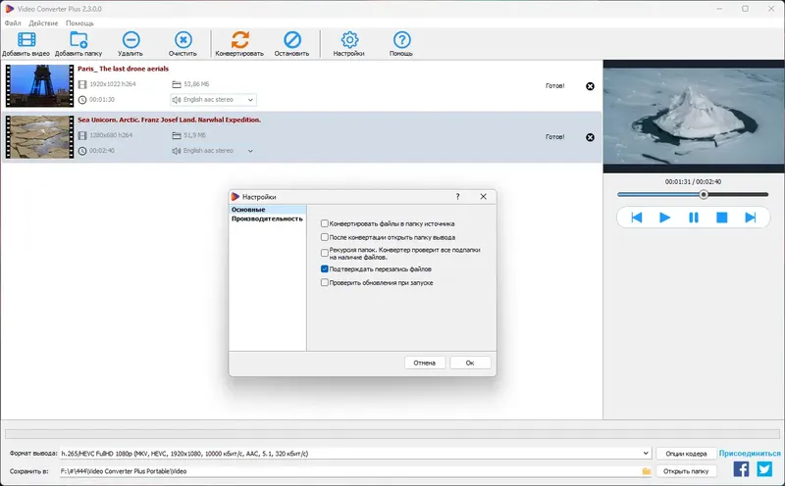Viewport: 785px width, 486px height.
Task: Click the Открыть папку button
Action: [x=686, y=471]
